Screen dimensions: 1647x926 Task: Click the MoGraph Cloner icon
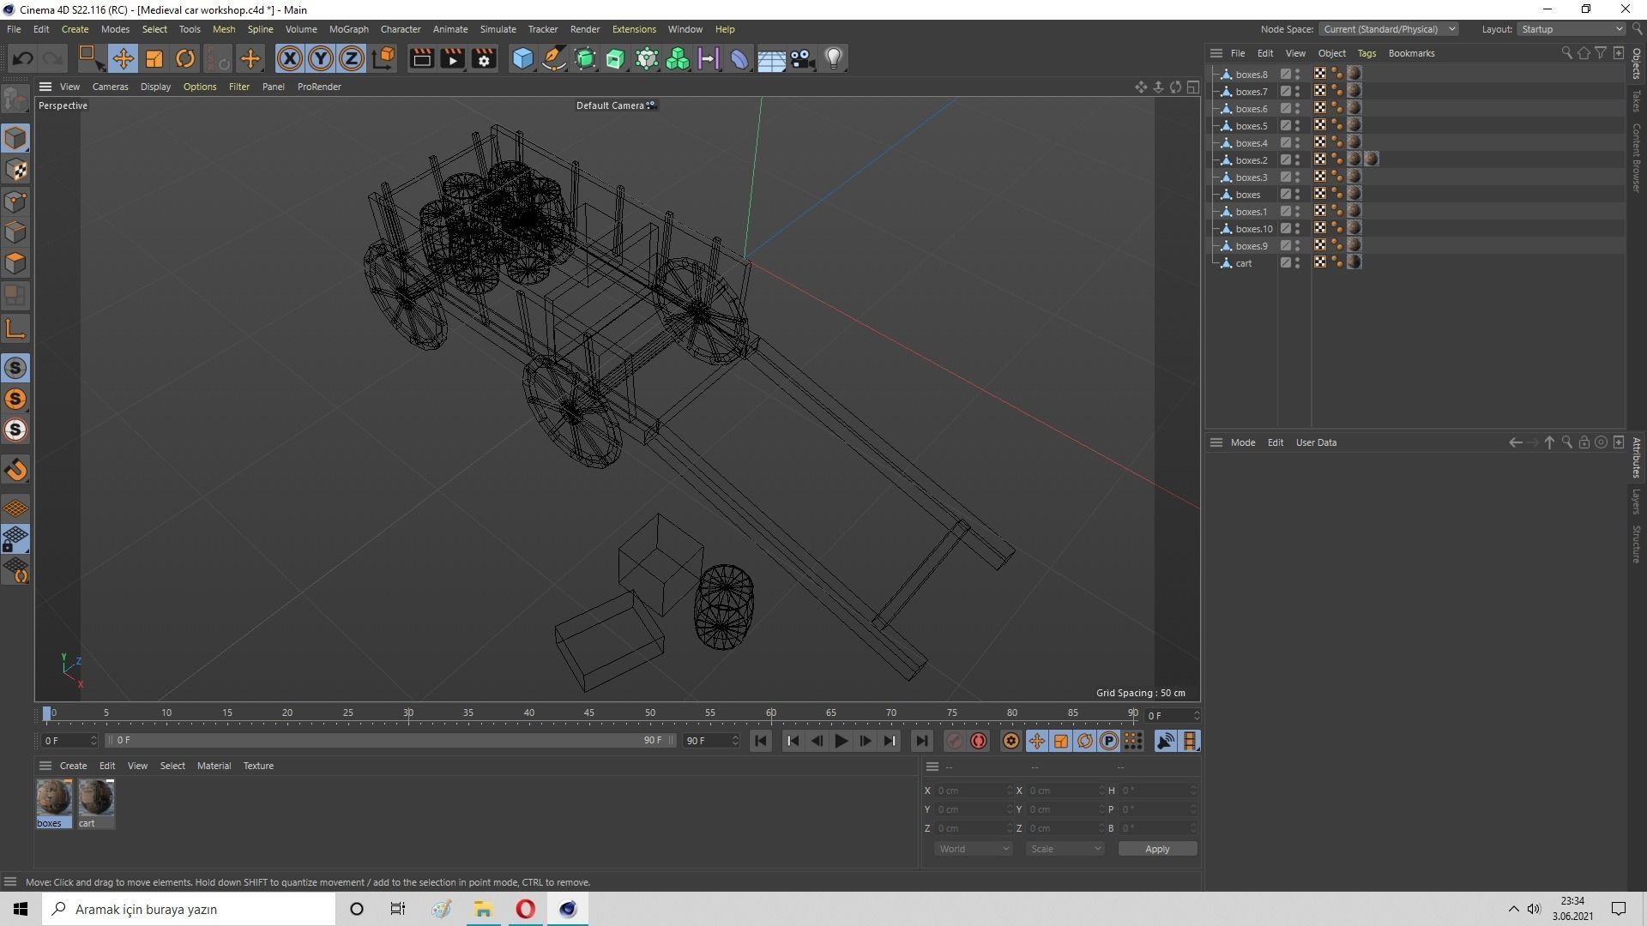coord(678,58)
